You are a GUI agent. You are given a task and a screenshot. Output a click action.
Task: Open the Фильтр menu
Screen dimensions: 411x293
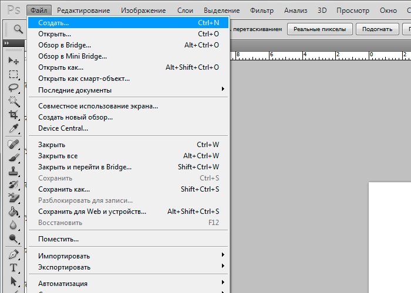point(261,10)
